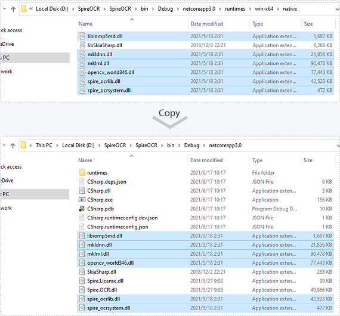Image resolution: width=340 pixels, height=316 pixels.
Task: Click the Spire.OCR.dll file icon
Action: click(82, 290)
